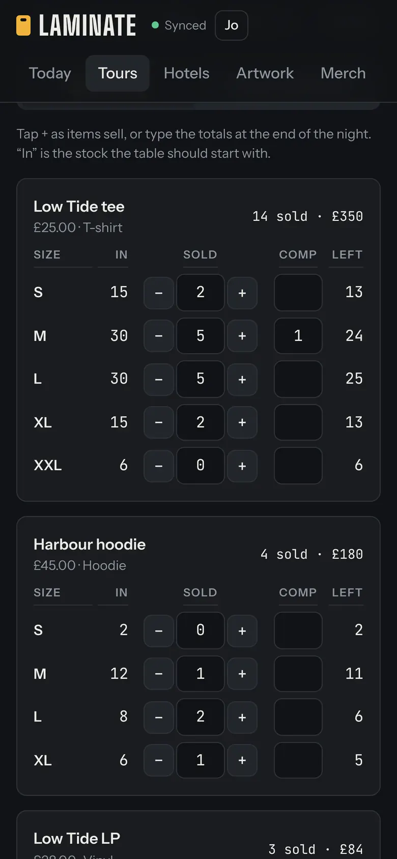Go to the Today tab
Viewport: 397px width, 859px height.
point(50,73)
